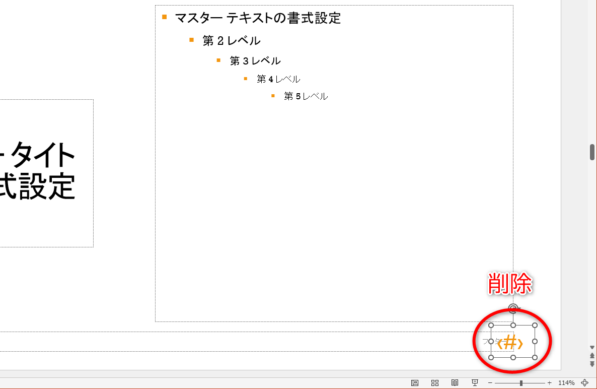597x389 pixels.
Task: Click right-middle resize handle of slide number box
Action: [535, 341]
